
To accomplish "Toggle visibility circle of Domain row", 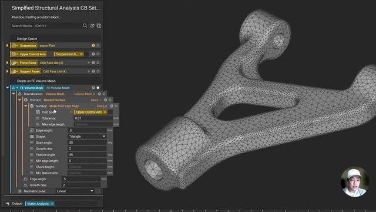I will (110, 100).
